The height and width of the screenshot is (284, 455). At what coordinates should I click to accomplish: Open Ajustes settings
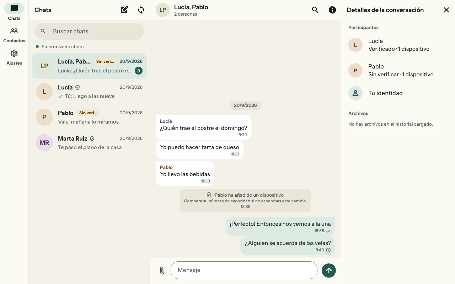tap(14, 57)
